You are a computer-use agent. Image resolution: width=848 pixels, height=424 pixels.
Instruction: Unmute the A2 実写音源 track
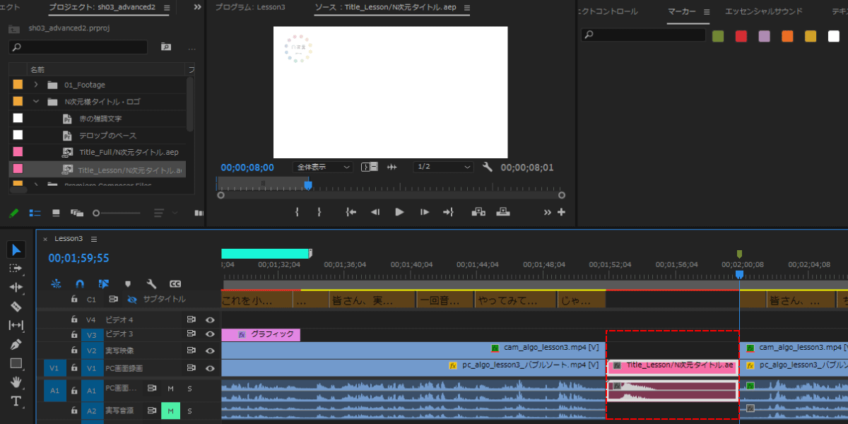[x=170, y=410]
